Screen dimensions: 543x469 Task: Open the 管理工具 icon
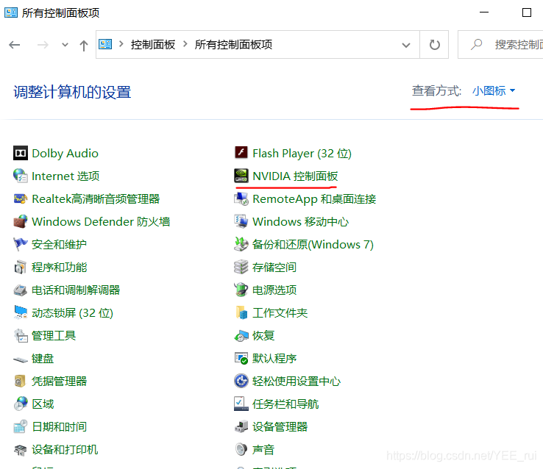[x=21, y=335]
